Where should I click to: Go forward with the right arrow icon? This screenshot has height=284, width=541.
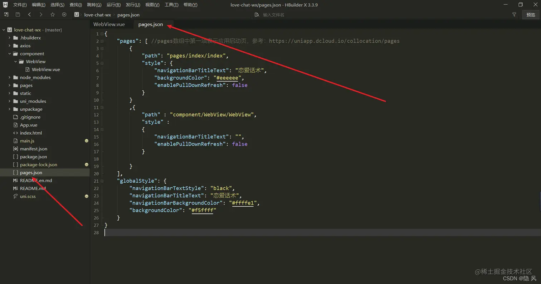click(x=41, y=15)
